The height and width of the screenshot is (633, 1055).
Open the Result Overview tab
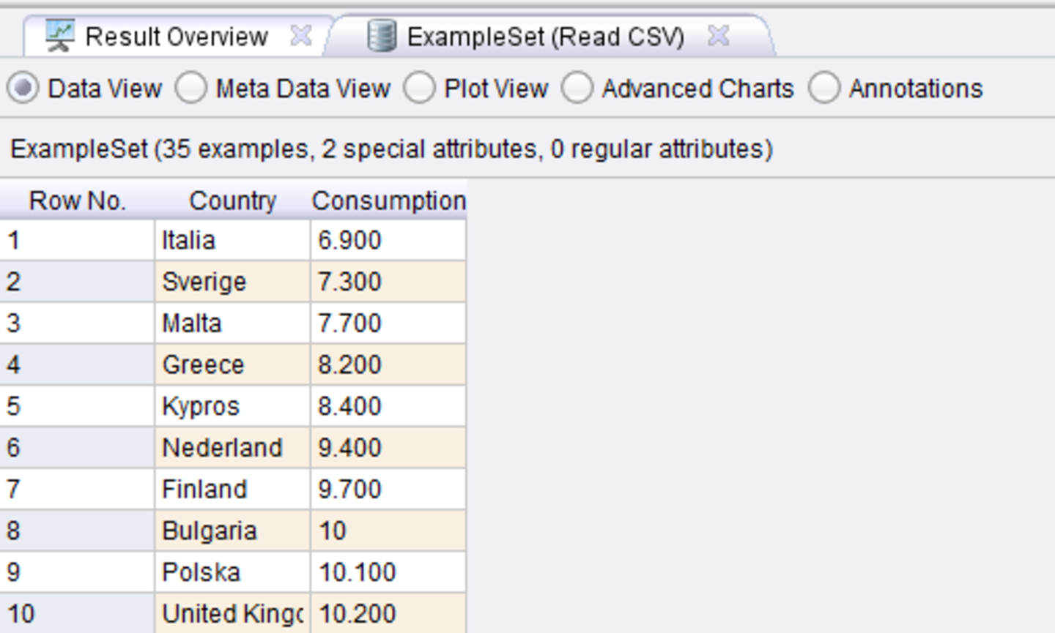(177, 36)
